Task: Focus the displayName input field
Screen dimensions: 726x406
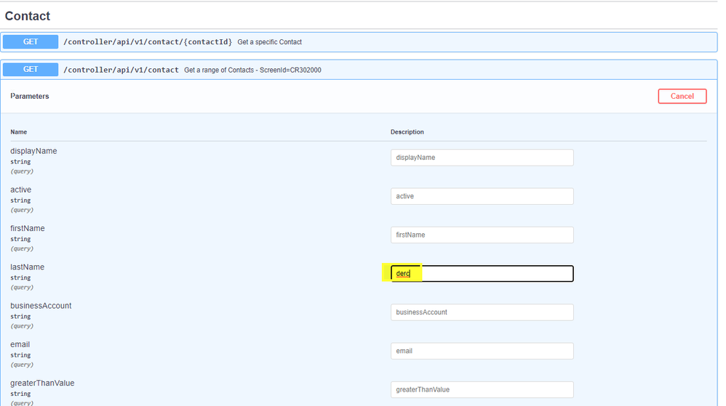Action: click(482, 158)
